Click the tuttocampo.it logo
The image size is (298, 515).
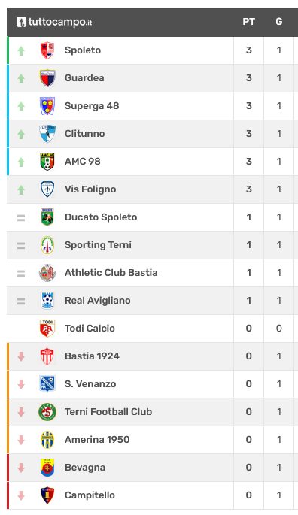pos(54,22)
